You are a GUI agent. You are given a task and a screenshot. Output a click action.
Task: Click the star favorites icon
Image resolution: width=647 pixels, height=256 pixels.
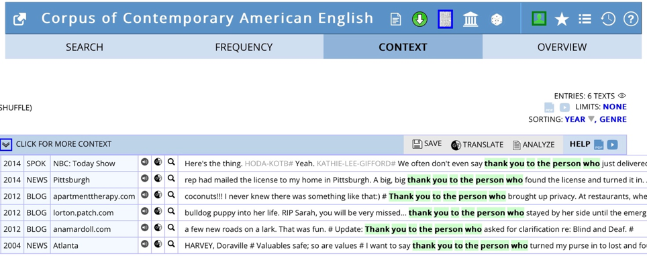coord(562,19)
